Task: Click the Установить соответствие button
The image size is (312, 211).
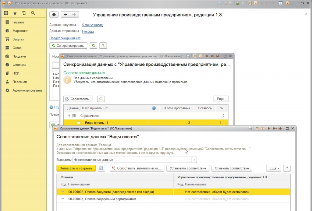Action: click(x=188, y=168)
